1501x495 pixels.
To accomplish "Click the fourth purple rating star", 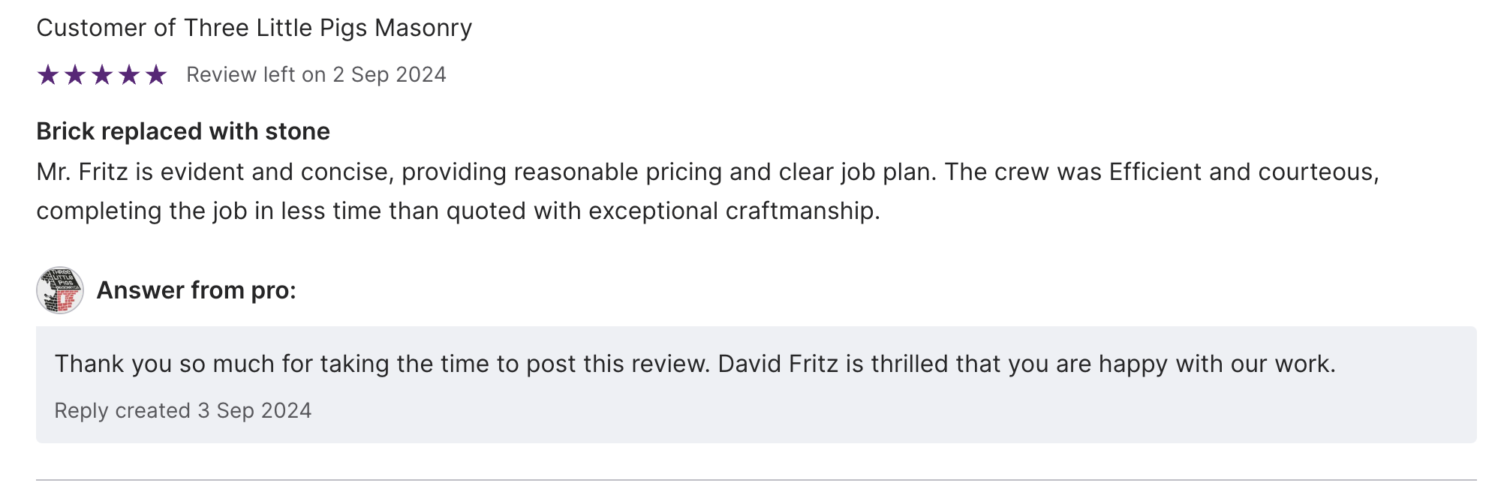I will click(x=129, y=75).
